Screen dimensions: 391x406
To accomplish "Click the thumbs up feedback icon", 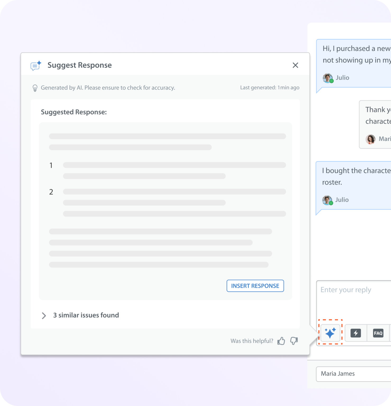I will [281, 341].
